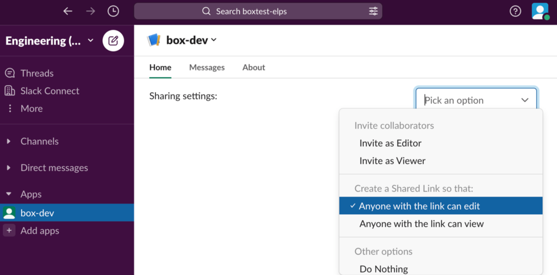Click the box-dev app avatar in sidebar
The image size is (557, 275).
point(9,213)
